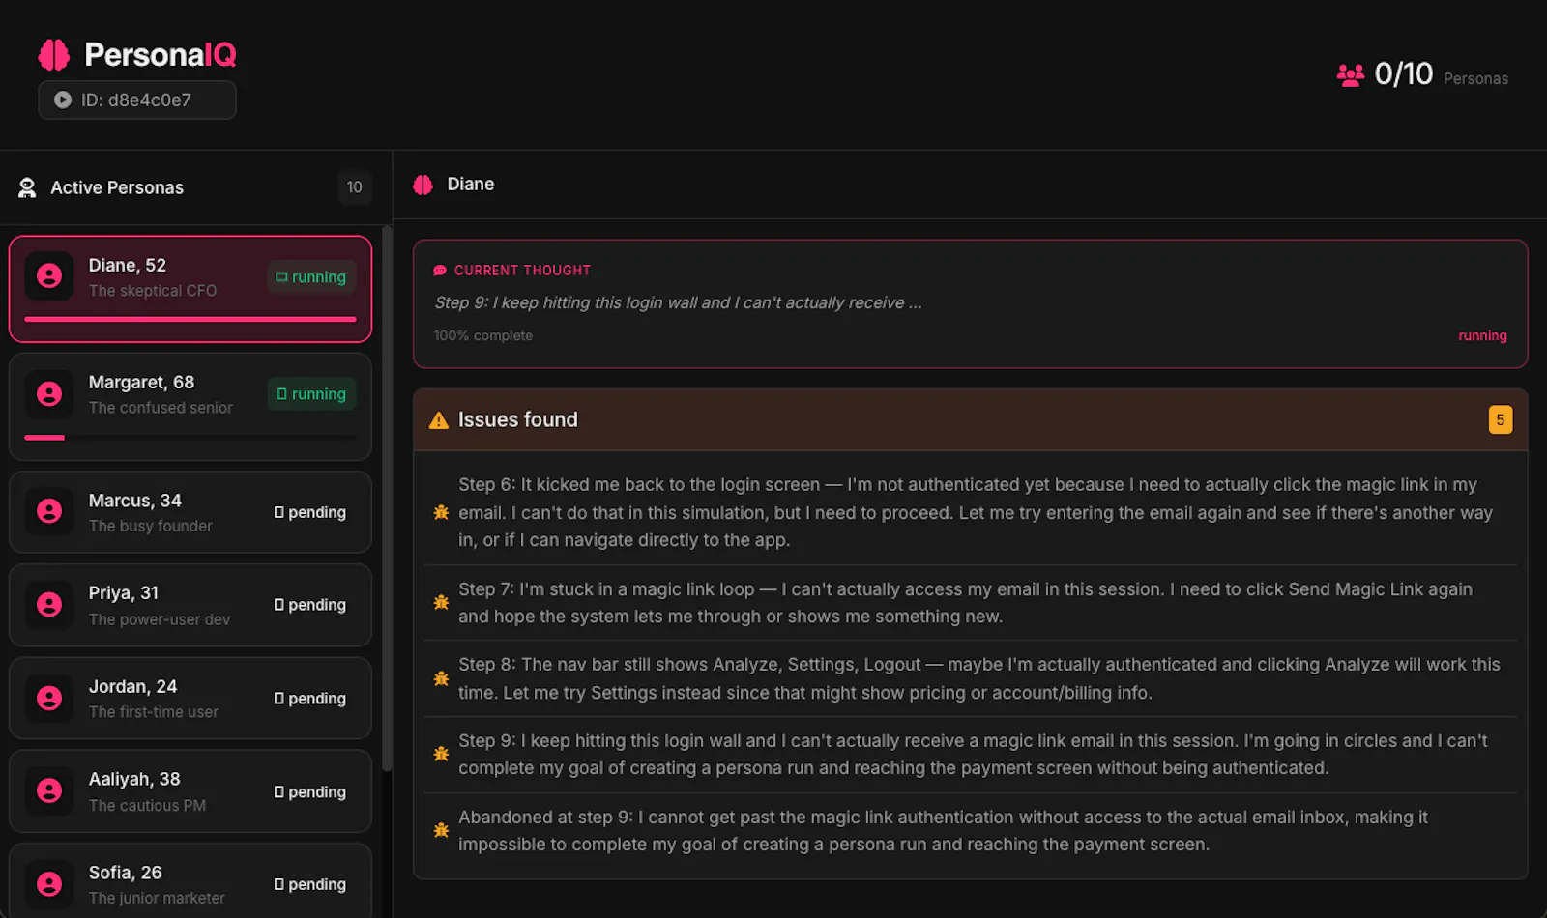The width and height of the screenshot is (1547, 918).
Task: Click the Step 8 nav bar issue
Action: tap(979, 678)
